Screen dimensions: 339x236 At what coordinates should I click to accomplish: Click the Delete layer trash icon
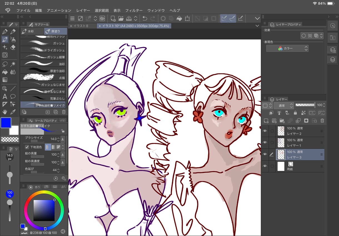(322, 121)
